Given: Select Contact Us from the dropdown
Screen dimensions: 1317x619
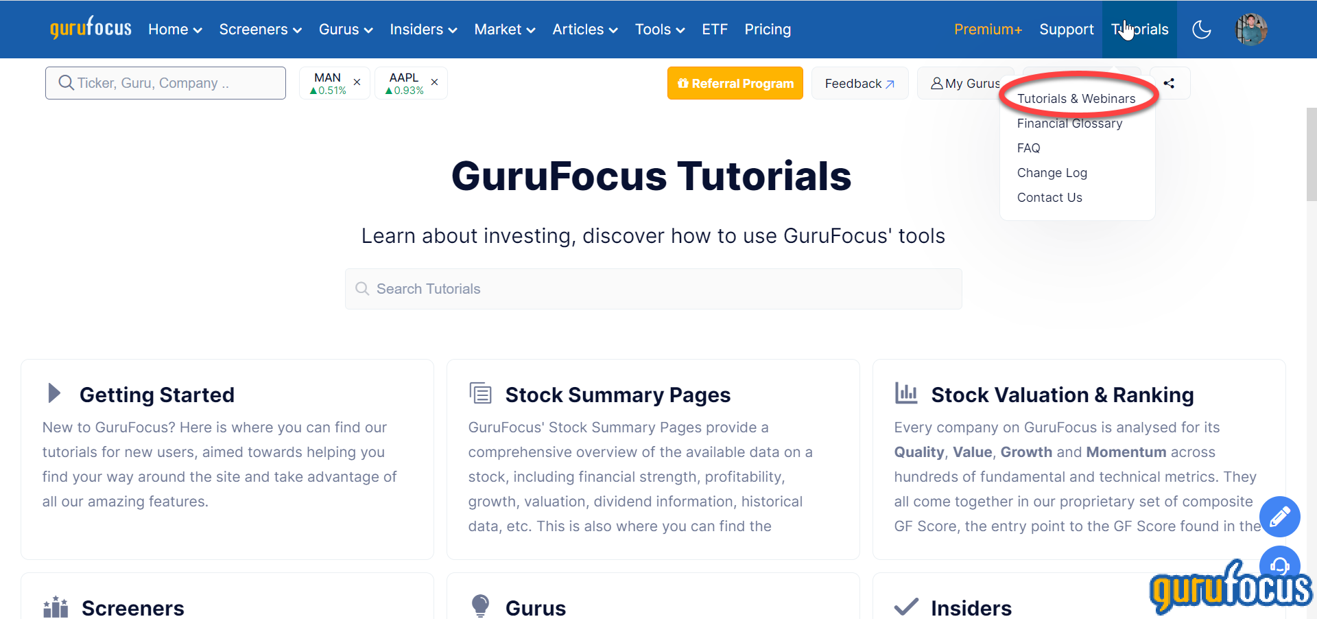Looking at the screenshot, I should pos(1049,198).
